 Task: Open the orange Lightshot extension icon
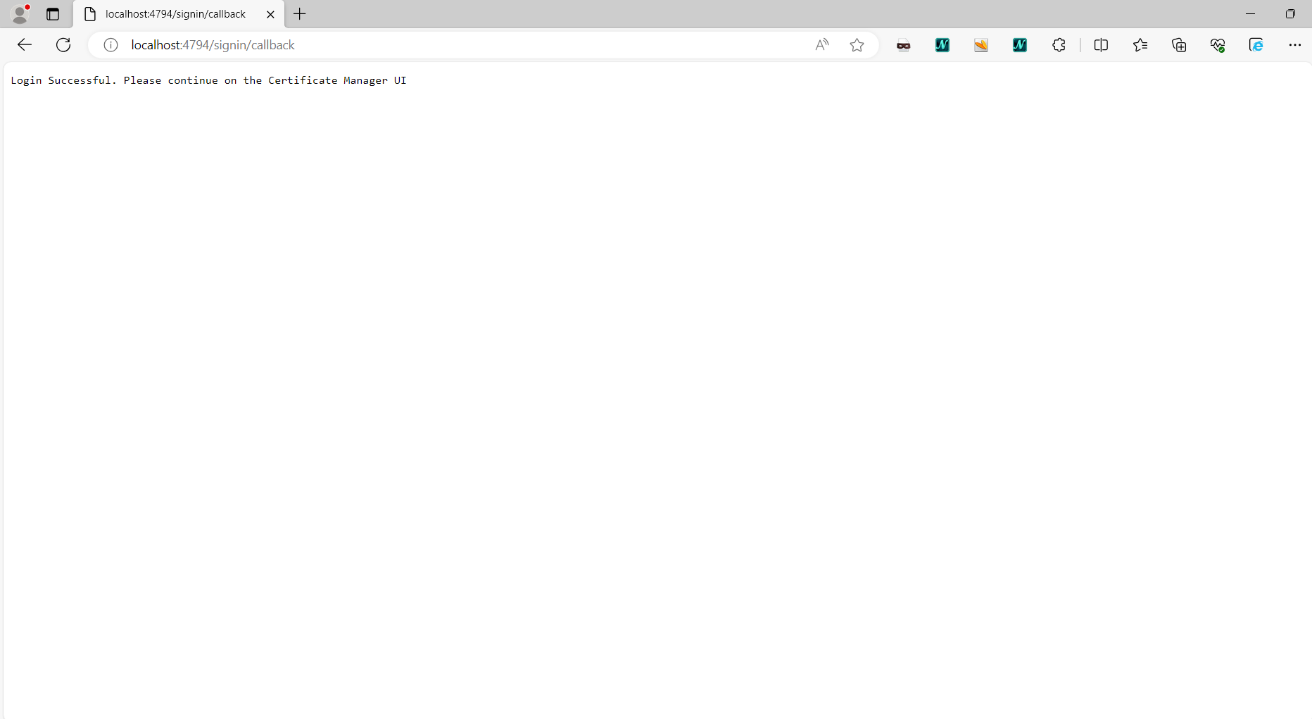click(x=981, y=44)
